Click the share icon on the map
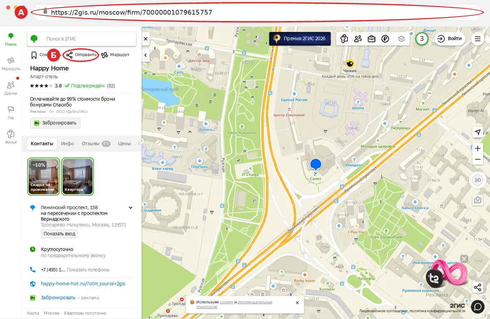 (478, 287)
